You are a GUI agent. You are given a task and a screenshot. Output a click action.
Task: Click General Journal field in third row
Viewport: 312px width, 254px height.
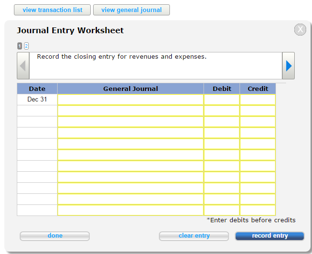[x=131, y=122]
